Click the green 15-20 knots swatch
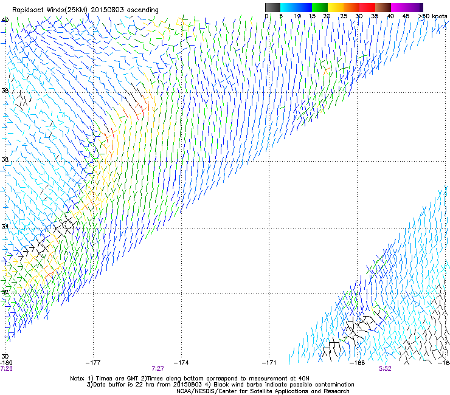Screen dimensions: 450x395 [x=320, y=7]
